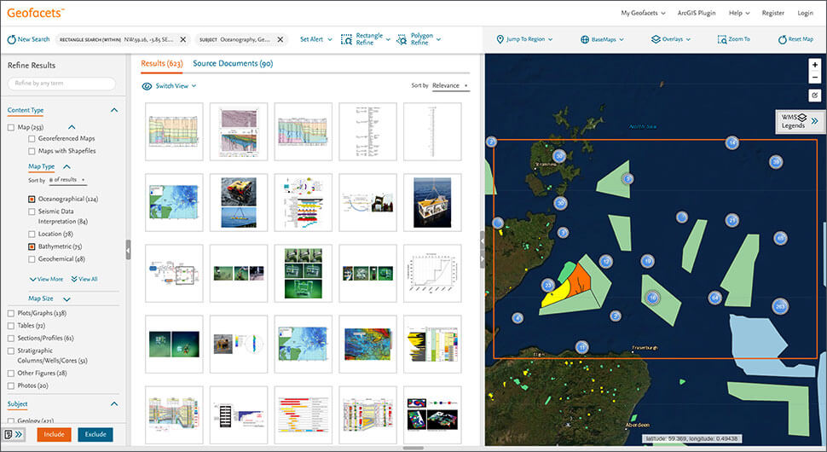Open the Set Alert dropdown

point(316,39)
